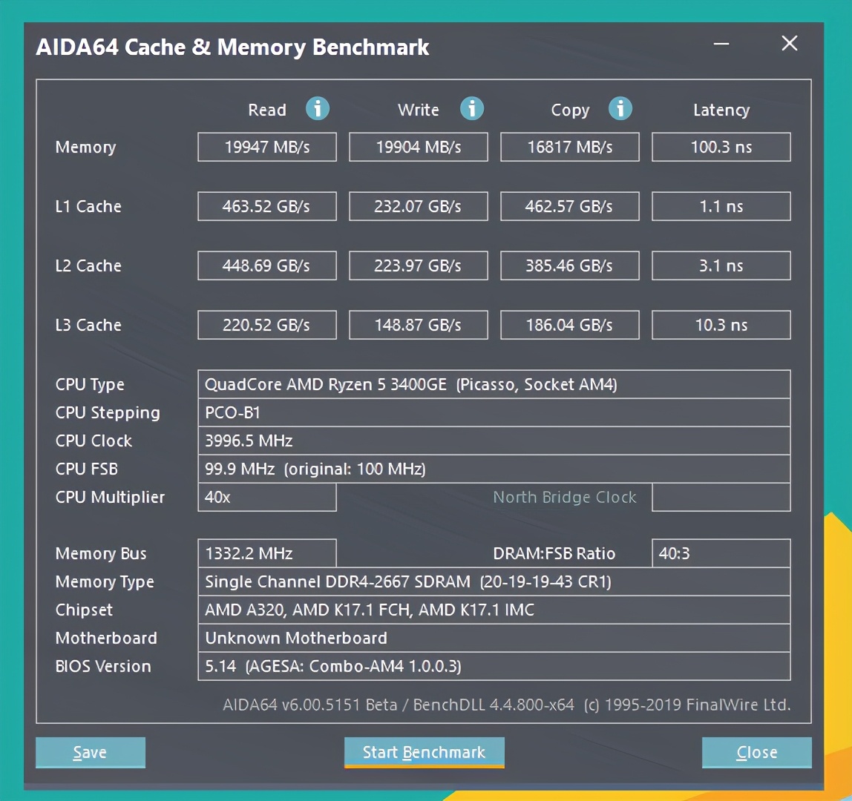This screenshot has width=852, height=801.
Task: Click the Memory Type field DDR4-2667 SDRAM
Action: pyautogui.click(x=494, y=581)
